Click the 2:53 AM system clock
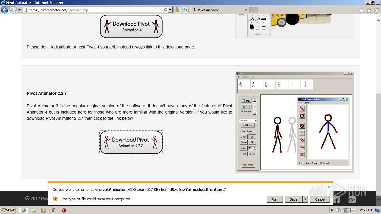 366,210
